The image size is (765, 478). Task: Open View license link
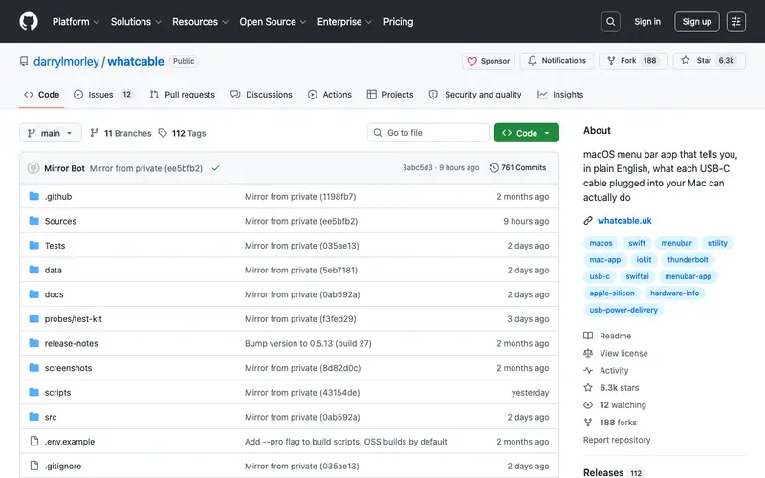click(616, 353)
